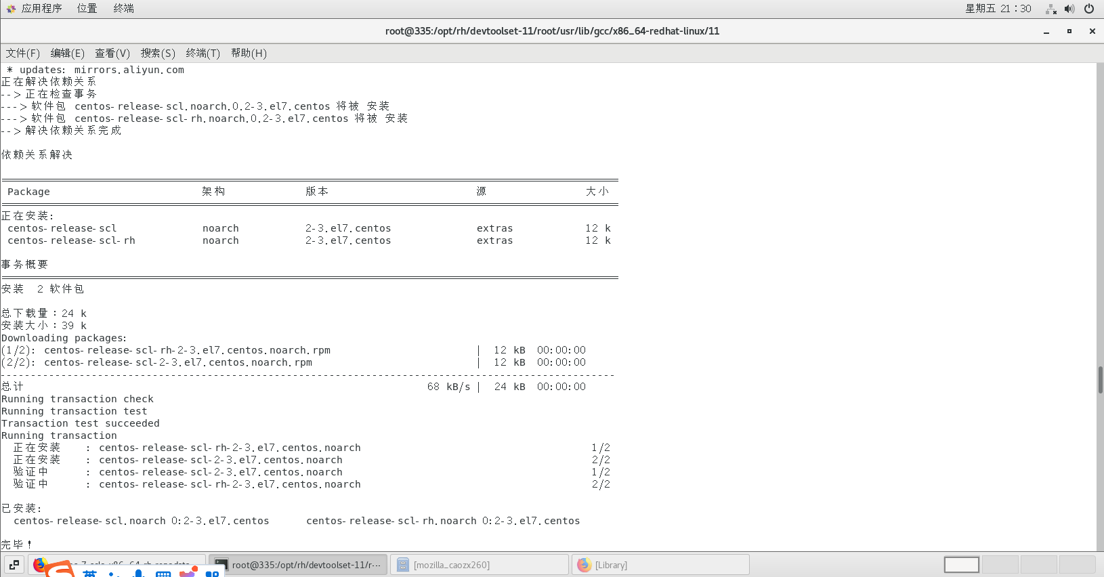Image resolution: width=1104 pixels, height=577 pixels.
Task: Click 'centos-release-scl' in package table
Action: coord(62,228)
